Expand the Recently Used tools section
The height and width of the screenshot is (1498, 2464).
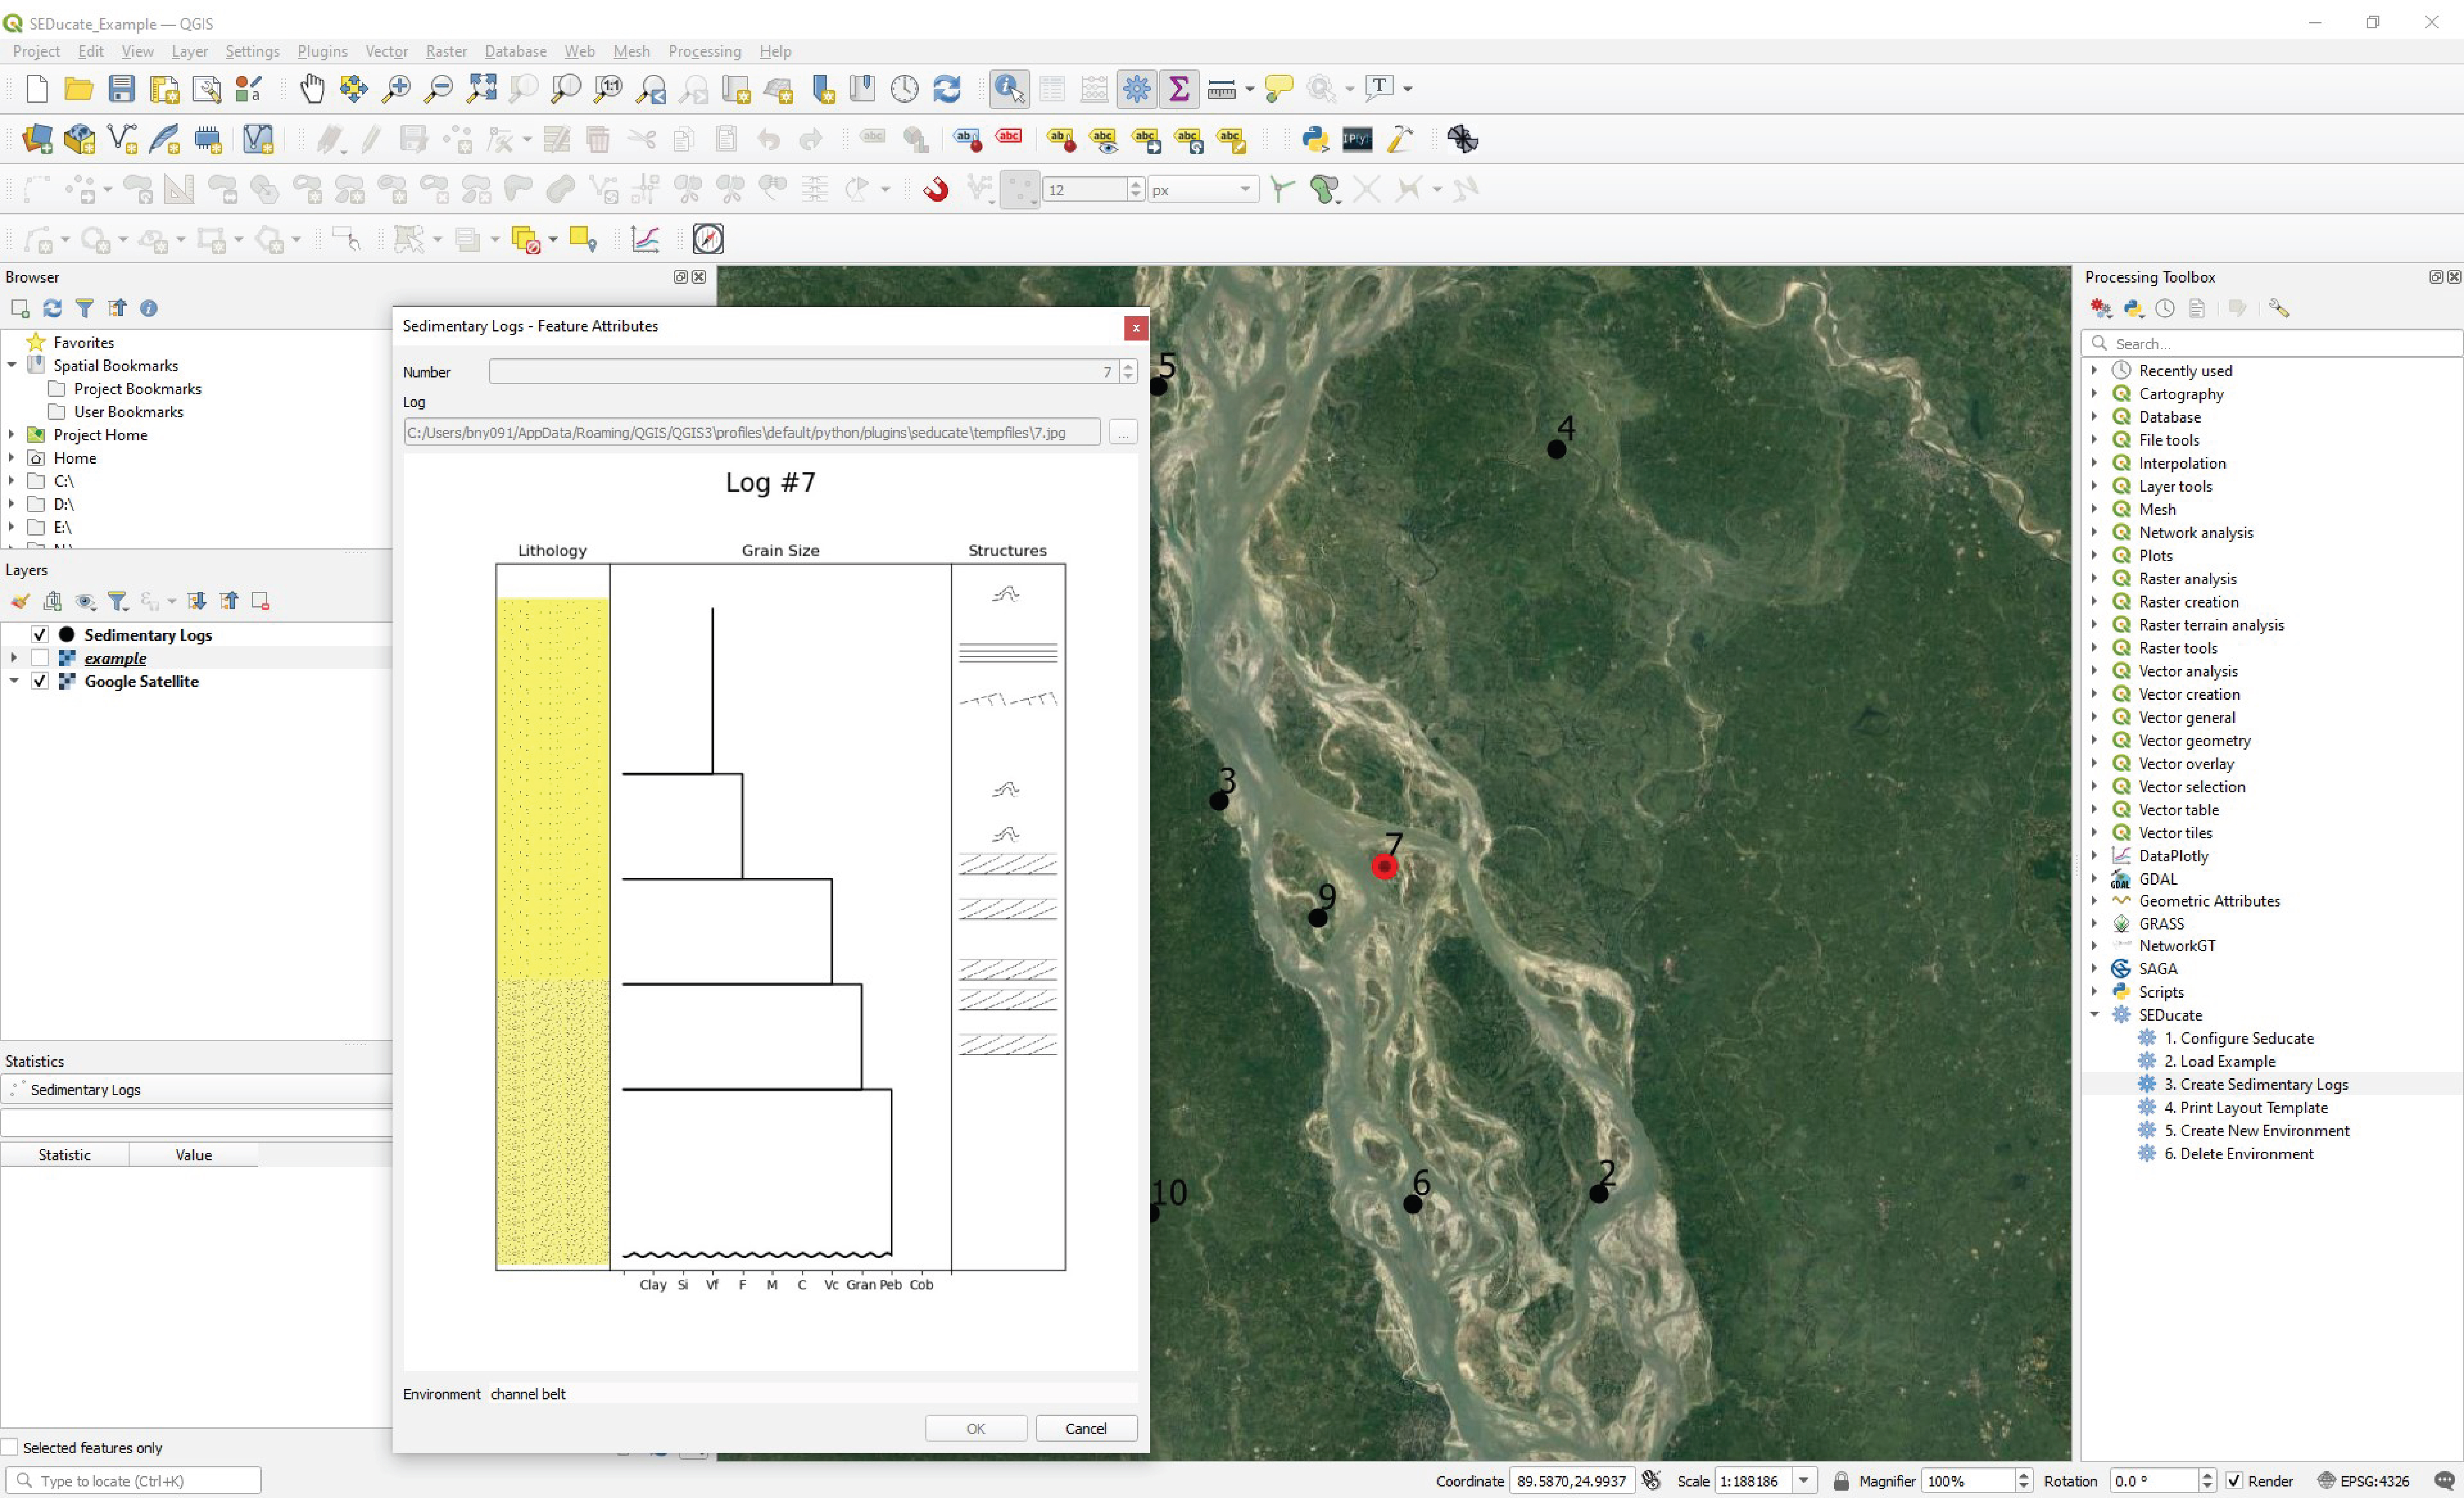2098,370
